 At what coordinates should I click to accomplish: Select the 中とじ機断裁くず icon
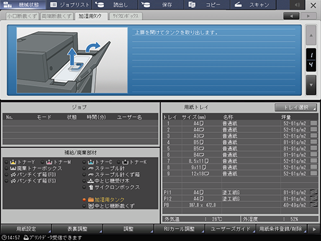[91, 206]
